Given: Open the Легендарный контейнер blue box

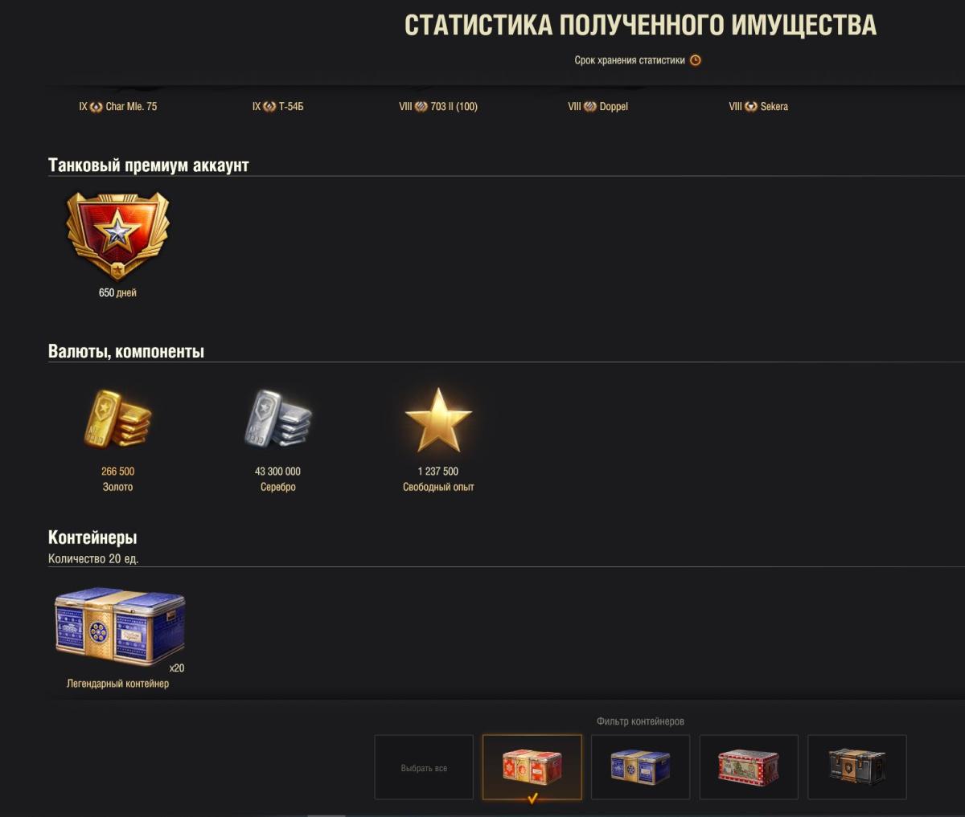Looking at the screenshot, I should tap(119, 628).
